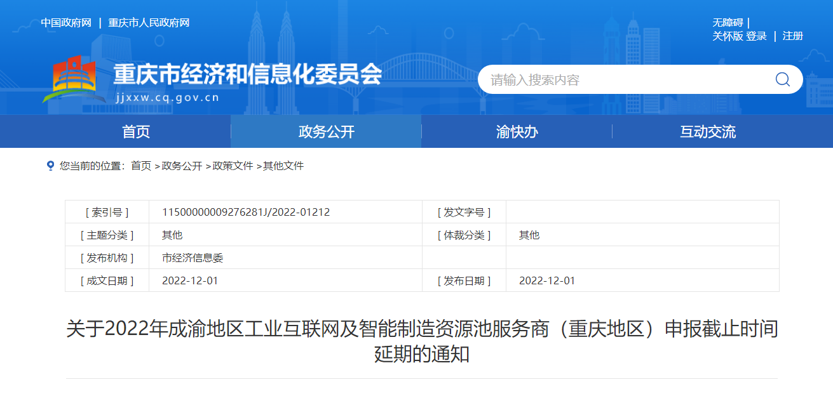Switch to 关怀版 care version

(x=728, y=36)
